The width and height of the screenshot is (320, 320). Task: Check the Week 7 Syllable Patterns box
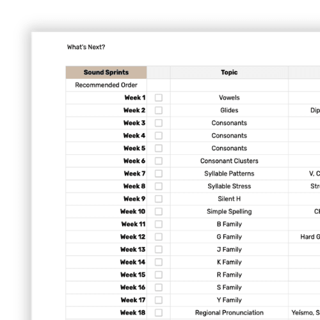pos(159,173)
